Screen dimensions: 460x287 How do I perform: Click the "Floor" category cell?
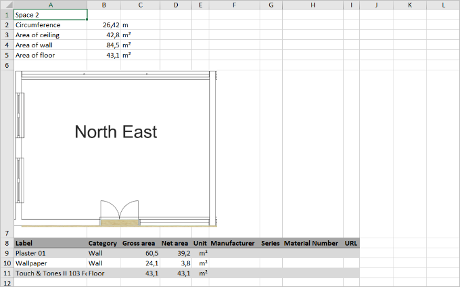pos(104,273)
